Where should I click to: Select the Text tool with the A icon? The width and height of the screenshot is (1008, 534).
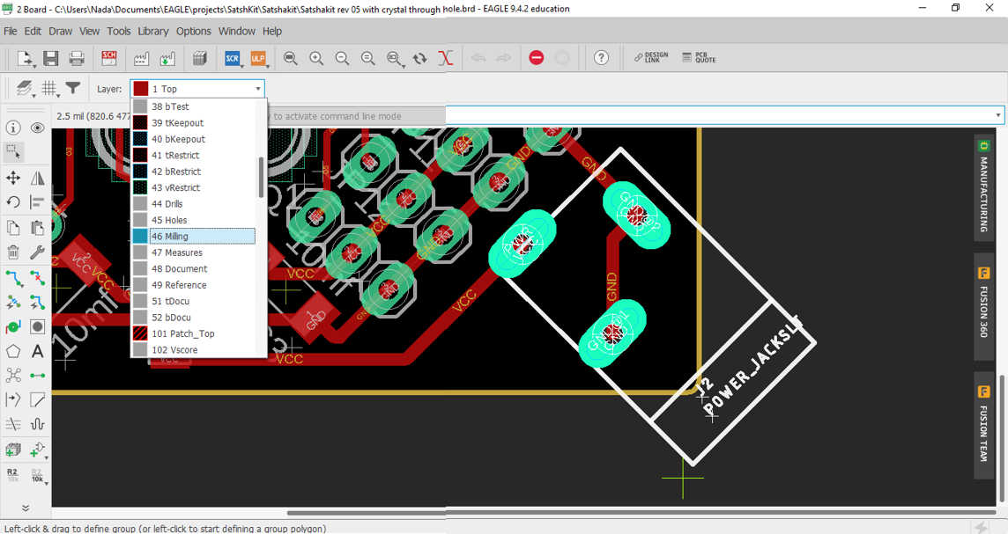coord(37,351)
